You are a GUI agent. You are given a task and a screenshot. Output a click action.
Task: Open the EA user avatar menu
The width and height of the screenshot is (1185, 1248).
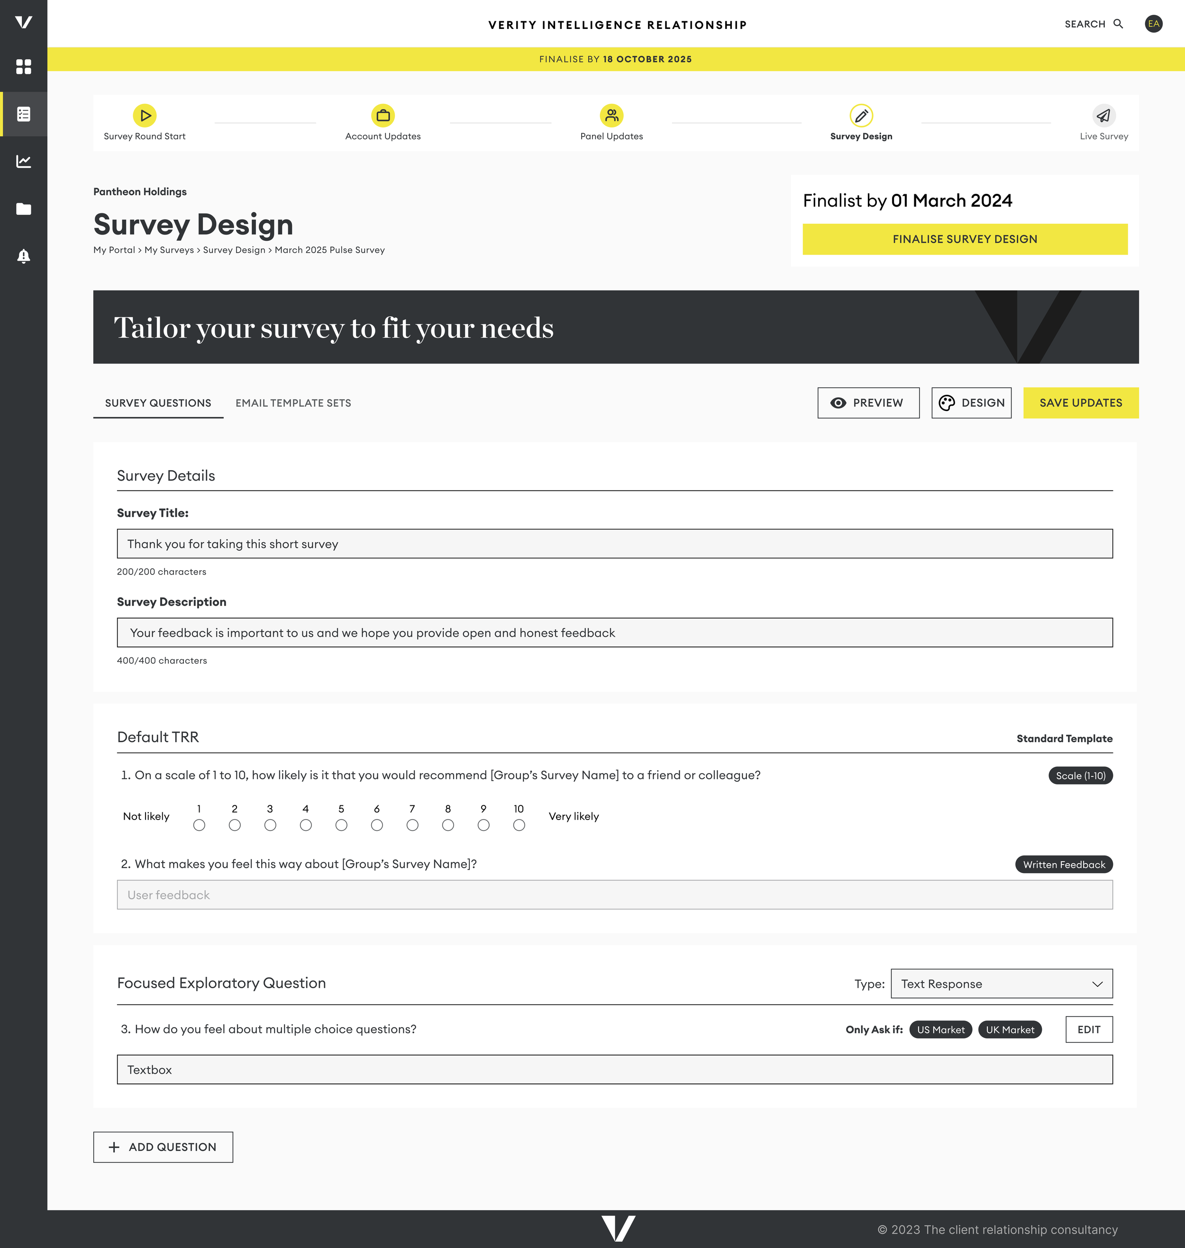pos(1153,24)
